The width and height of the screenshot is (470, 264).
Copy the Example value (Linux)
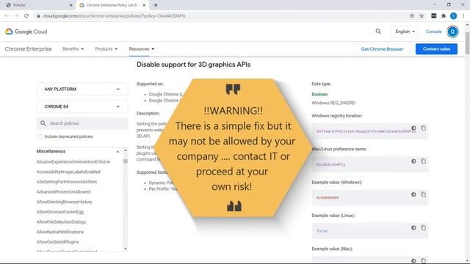tap(423, 228)
